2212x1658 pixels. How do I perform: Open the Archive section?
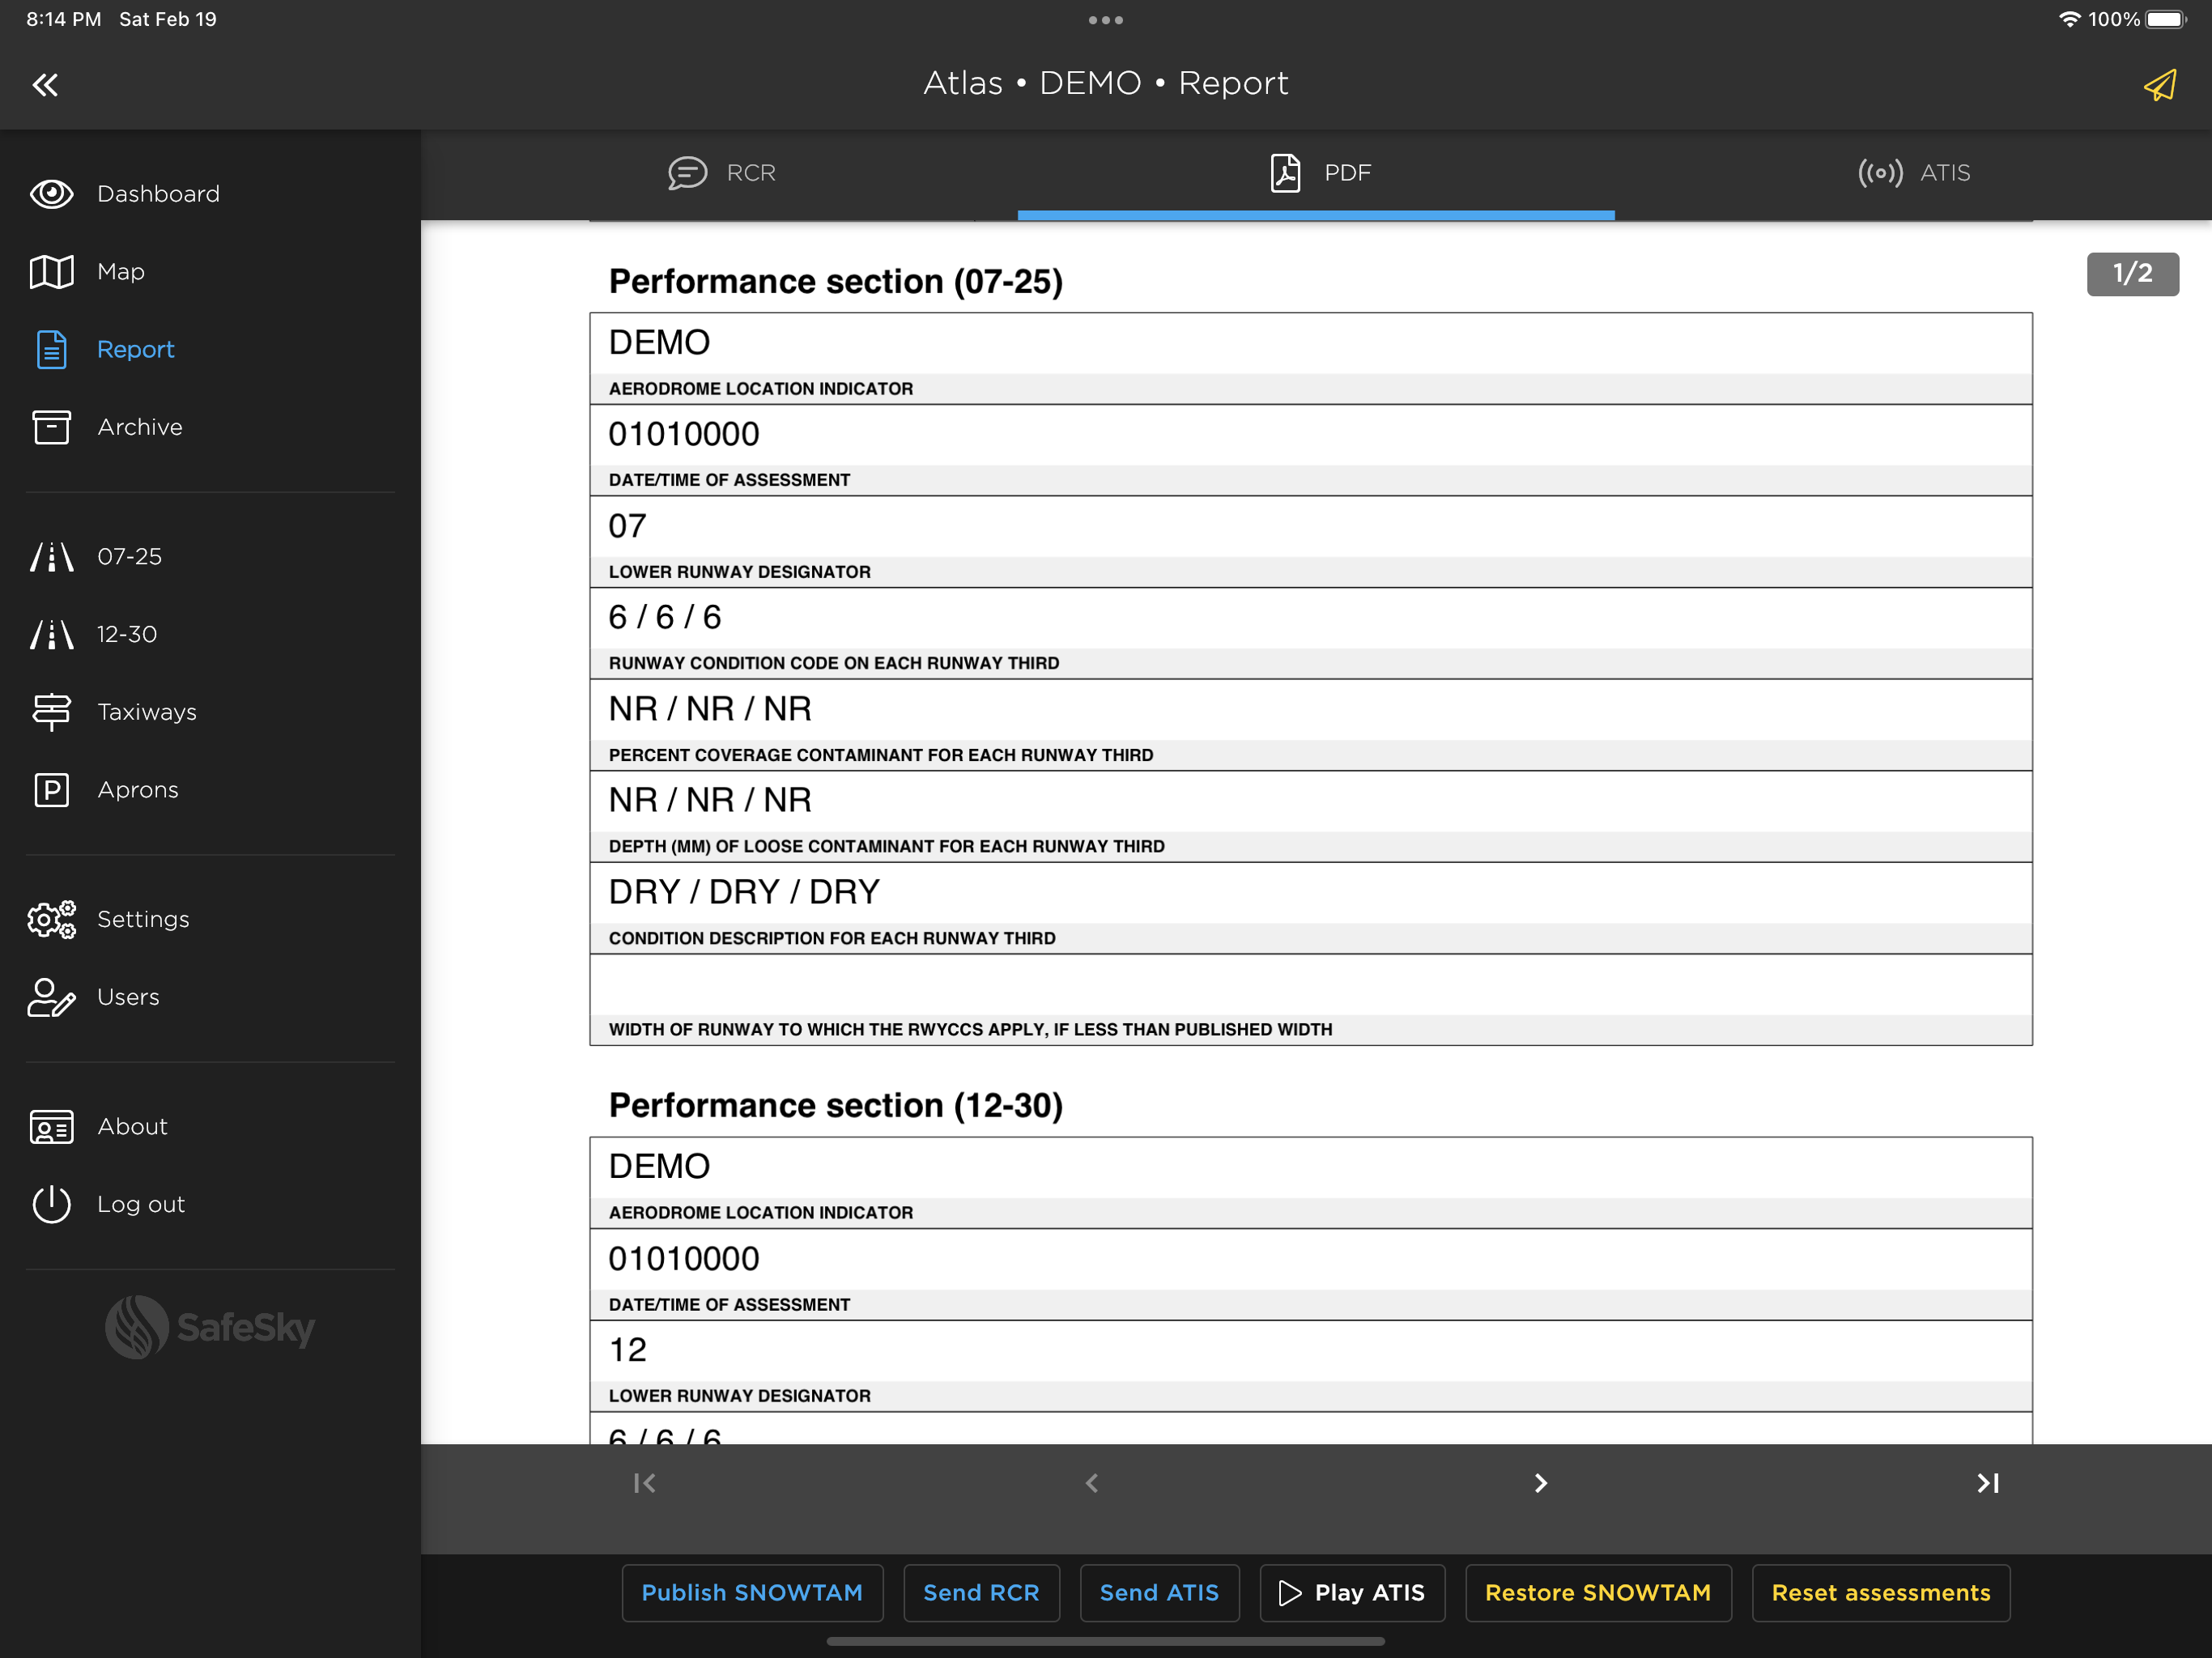tap(139, 427)
